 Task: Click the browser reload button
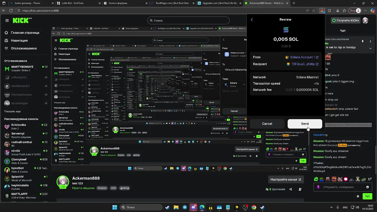click(11, 11)
